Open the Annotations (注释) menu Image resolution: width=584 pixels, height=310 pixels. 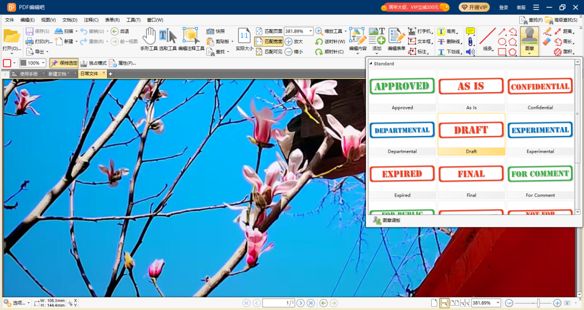pyautogui.click(x=91, y=20)
